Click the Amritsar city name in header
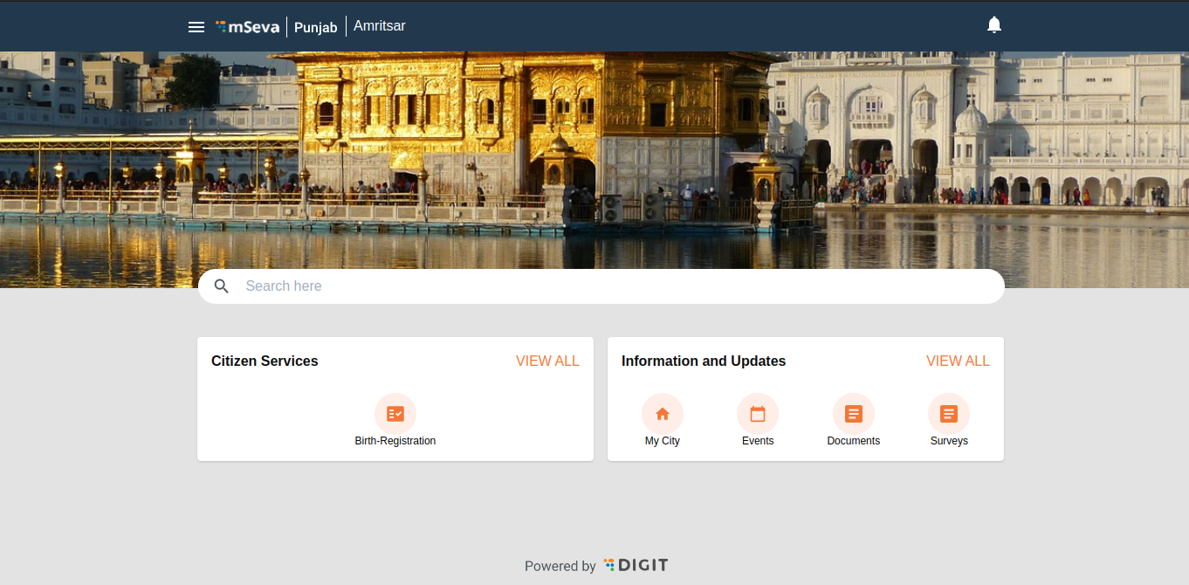 click(x=379, y=26)
